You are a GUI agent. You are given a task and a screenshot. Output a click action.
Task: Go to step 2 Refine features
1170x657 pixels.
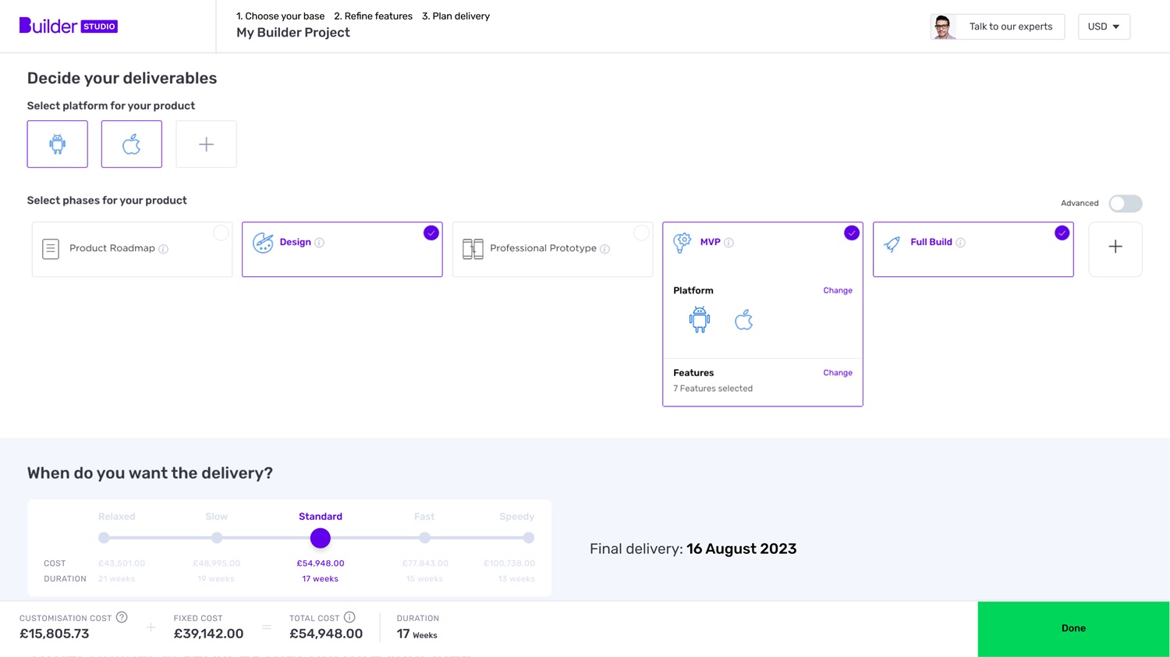[x=373, y=16]
